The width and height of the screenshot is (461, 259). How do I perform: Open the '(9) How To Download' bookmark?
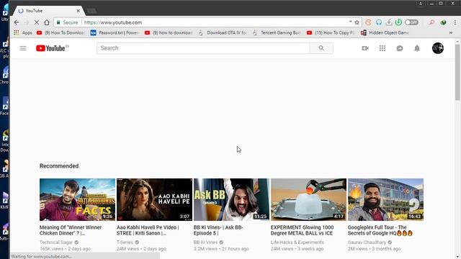coord(61,32)
